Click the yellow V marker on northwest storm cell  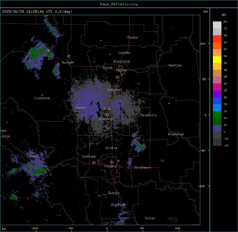point(48,51)
